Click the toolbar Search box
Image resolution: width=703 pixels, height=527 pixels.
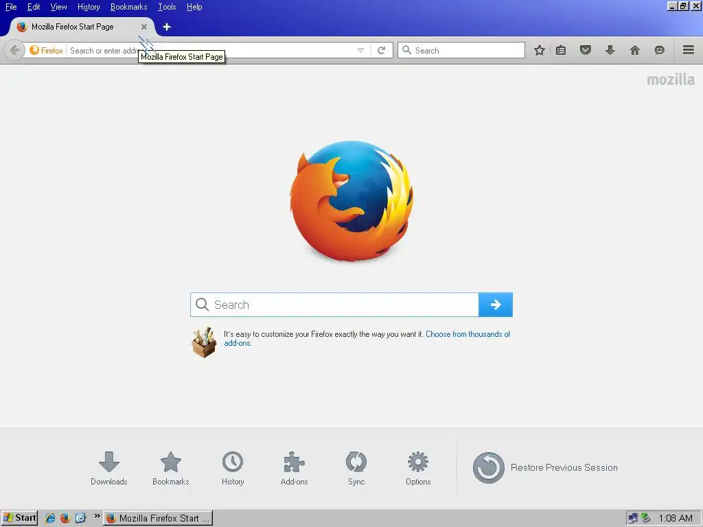(461, 50)
